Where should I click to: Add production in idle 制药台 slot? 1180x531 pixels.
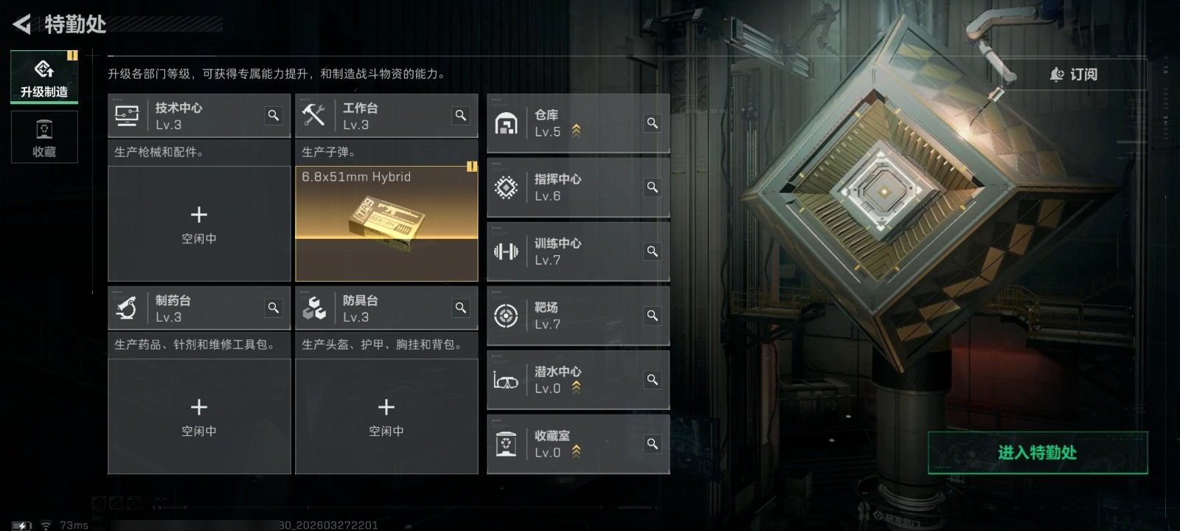tap(199, 417)
